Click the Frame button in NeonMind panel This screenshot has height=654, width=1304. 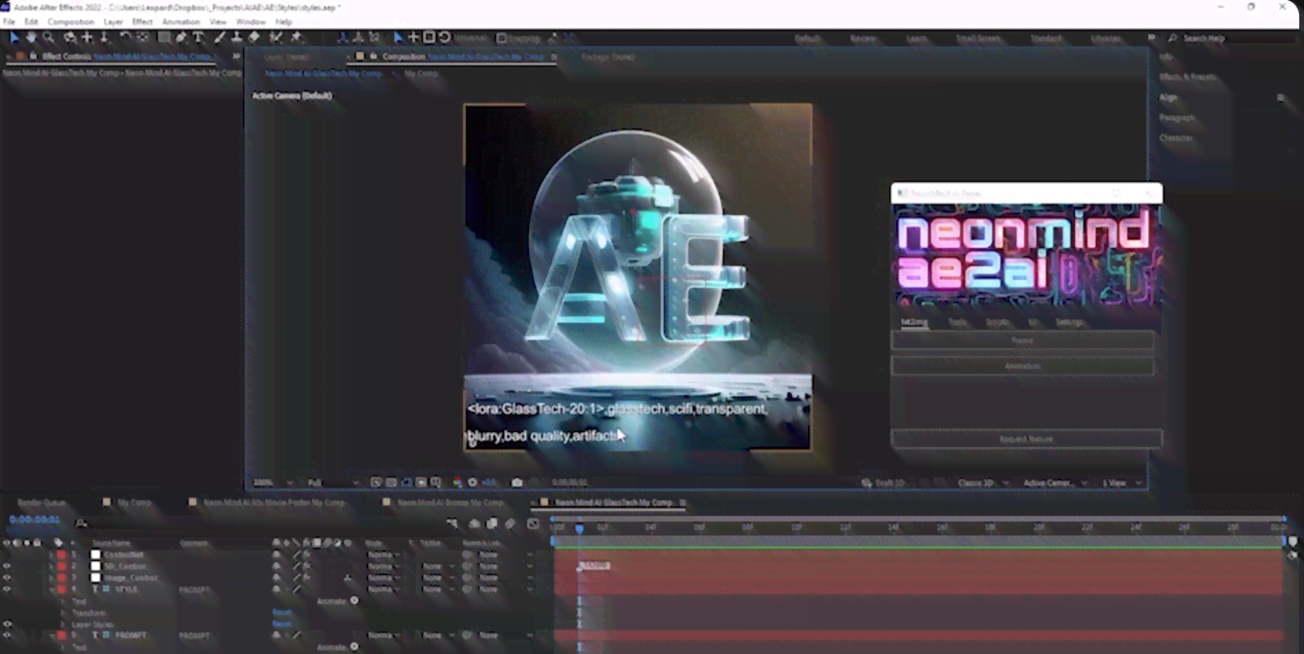click(x=1022, y=341)
